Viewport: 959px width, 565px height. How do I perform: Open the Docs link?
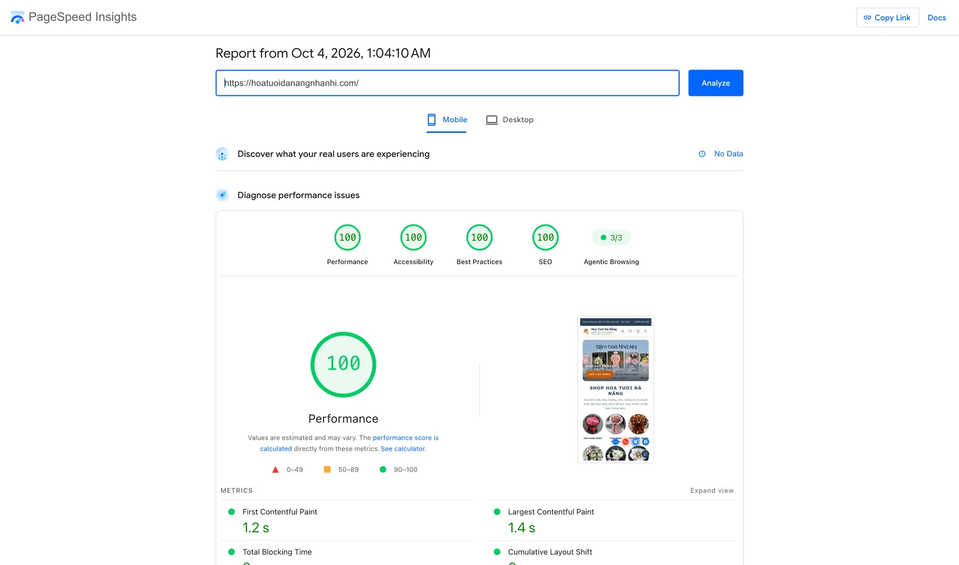[936, 17]
